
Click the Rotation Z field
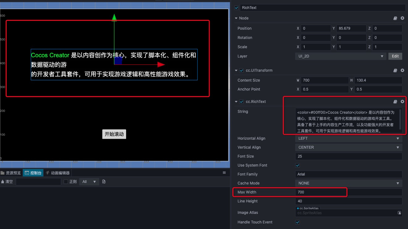pyautogui.click(x=387, y=38)
